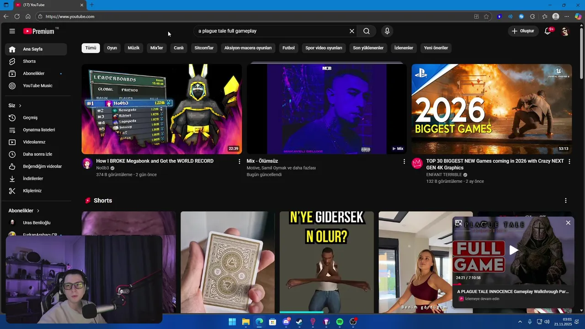Open the 'N'YE GIDERSEK N OLUR?' Short
Screen dimensions: 585x329
coord(327,262)
